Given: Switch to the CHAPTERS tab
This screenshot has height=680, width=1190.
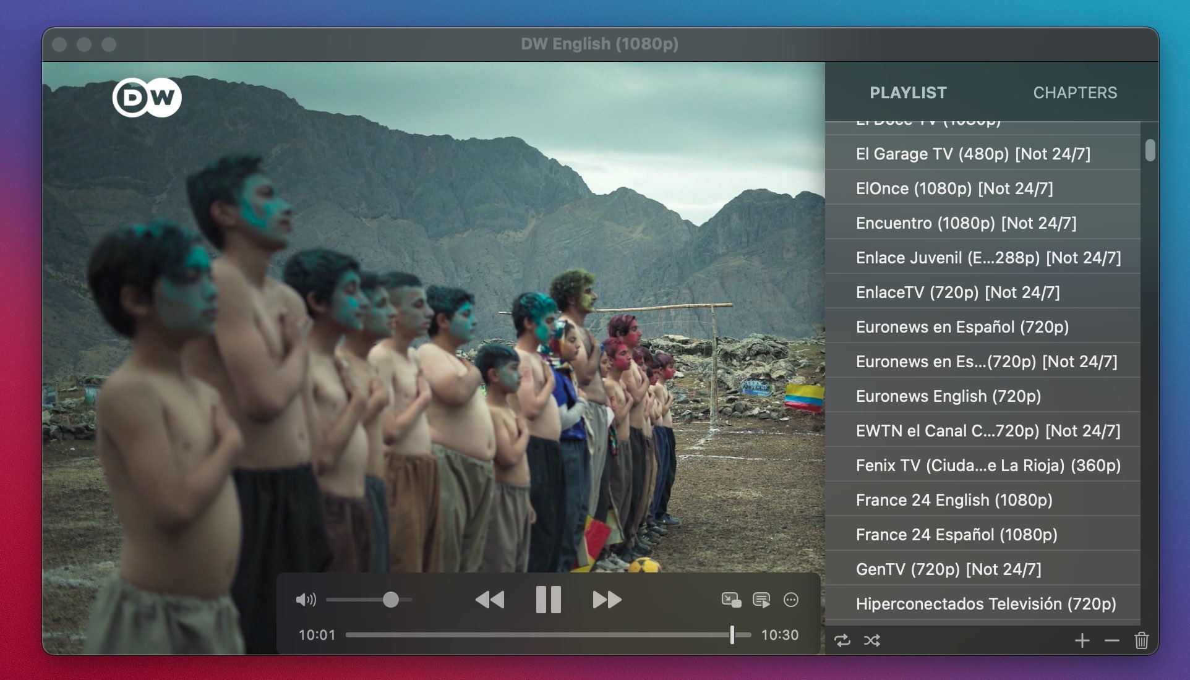Looking at the screenshot, I should pos(1075,93).
